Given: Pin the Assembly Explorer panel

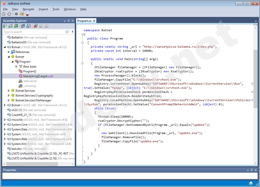Looking at the screenshot, I should tap(69, 21).
